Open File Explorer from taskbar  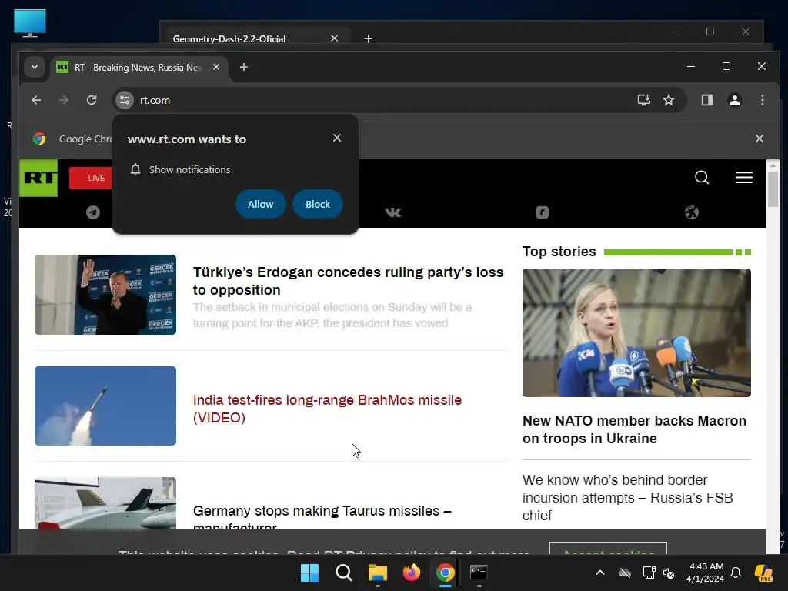377,573
